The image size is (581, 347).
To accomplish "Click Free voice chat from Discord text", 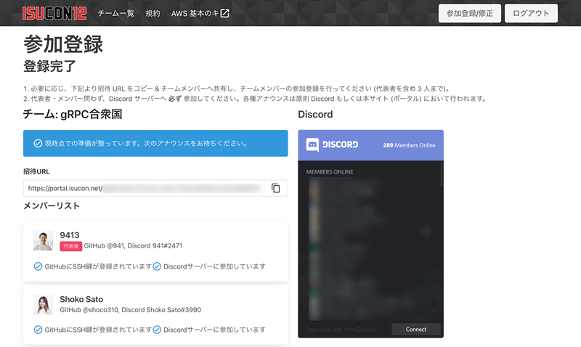I will coord(341,330).
